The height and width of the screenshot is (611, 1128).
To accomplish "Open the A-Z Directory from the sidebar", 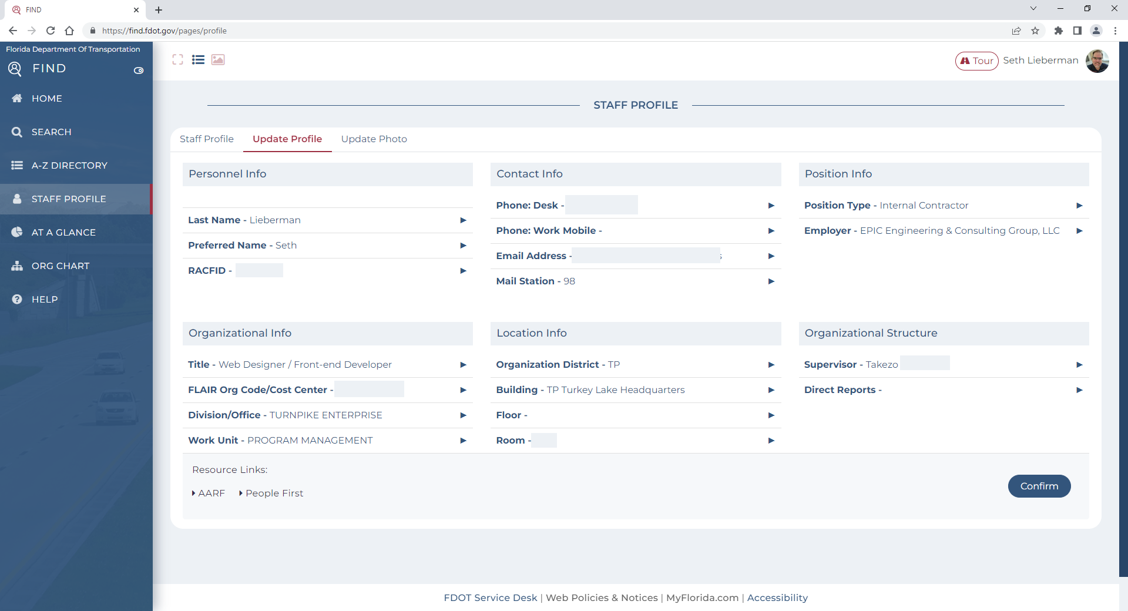I will (x=69, y=166).
